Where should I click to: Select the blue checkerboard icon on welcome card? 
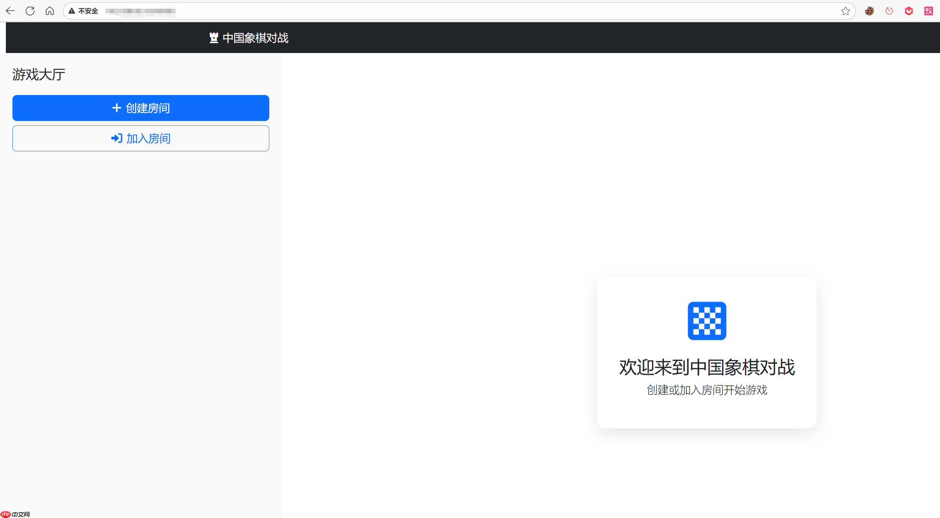(706, 321)
